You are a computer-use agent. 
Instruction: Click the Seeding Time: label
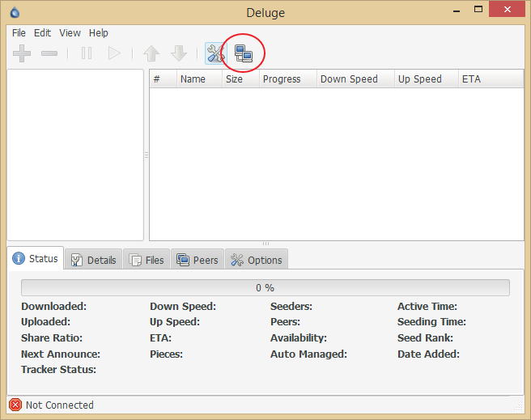coord(431,321)
